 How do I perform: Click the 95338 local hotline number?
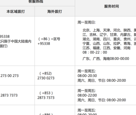[5, 37]
